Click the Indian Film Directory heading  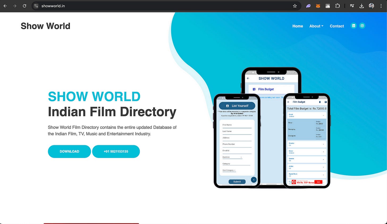[112, 112]
